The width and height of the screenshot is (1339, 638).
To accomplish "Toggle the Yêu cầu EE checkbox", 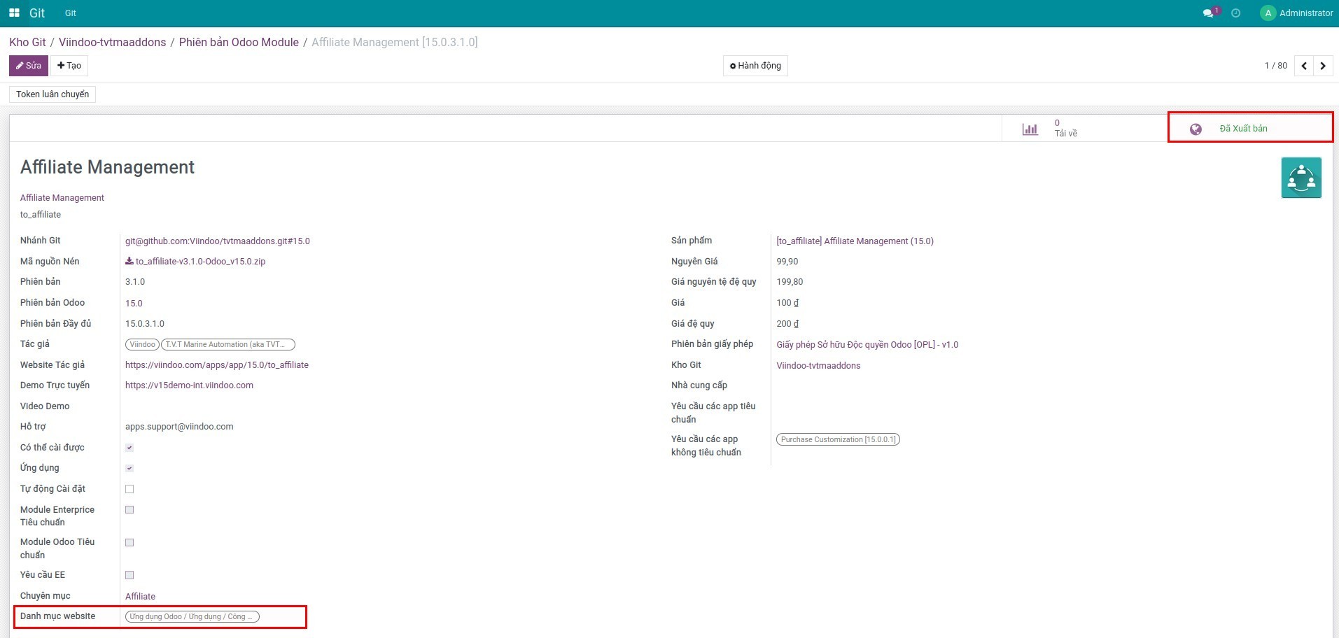I will (x=129, y=575).
